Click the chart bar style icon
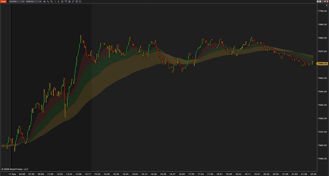The image size is (329, 176). (x=44, y=2)
